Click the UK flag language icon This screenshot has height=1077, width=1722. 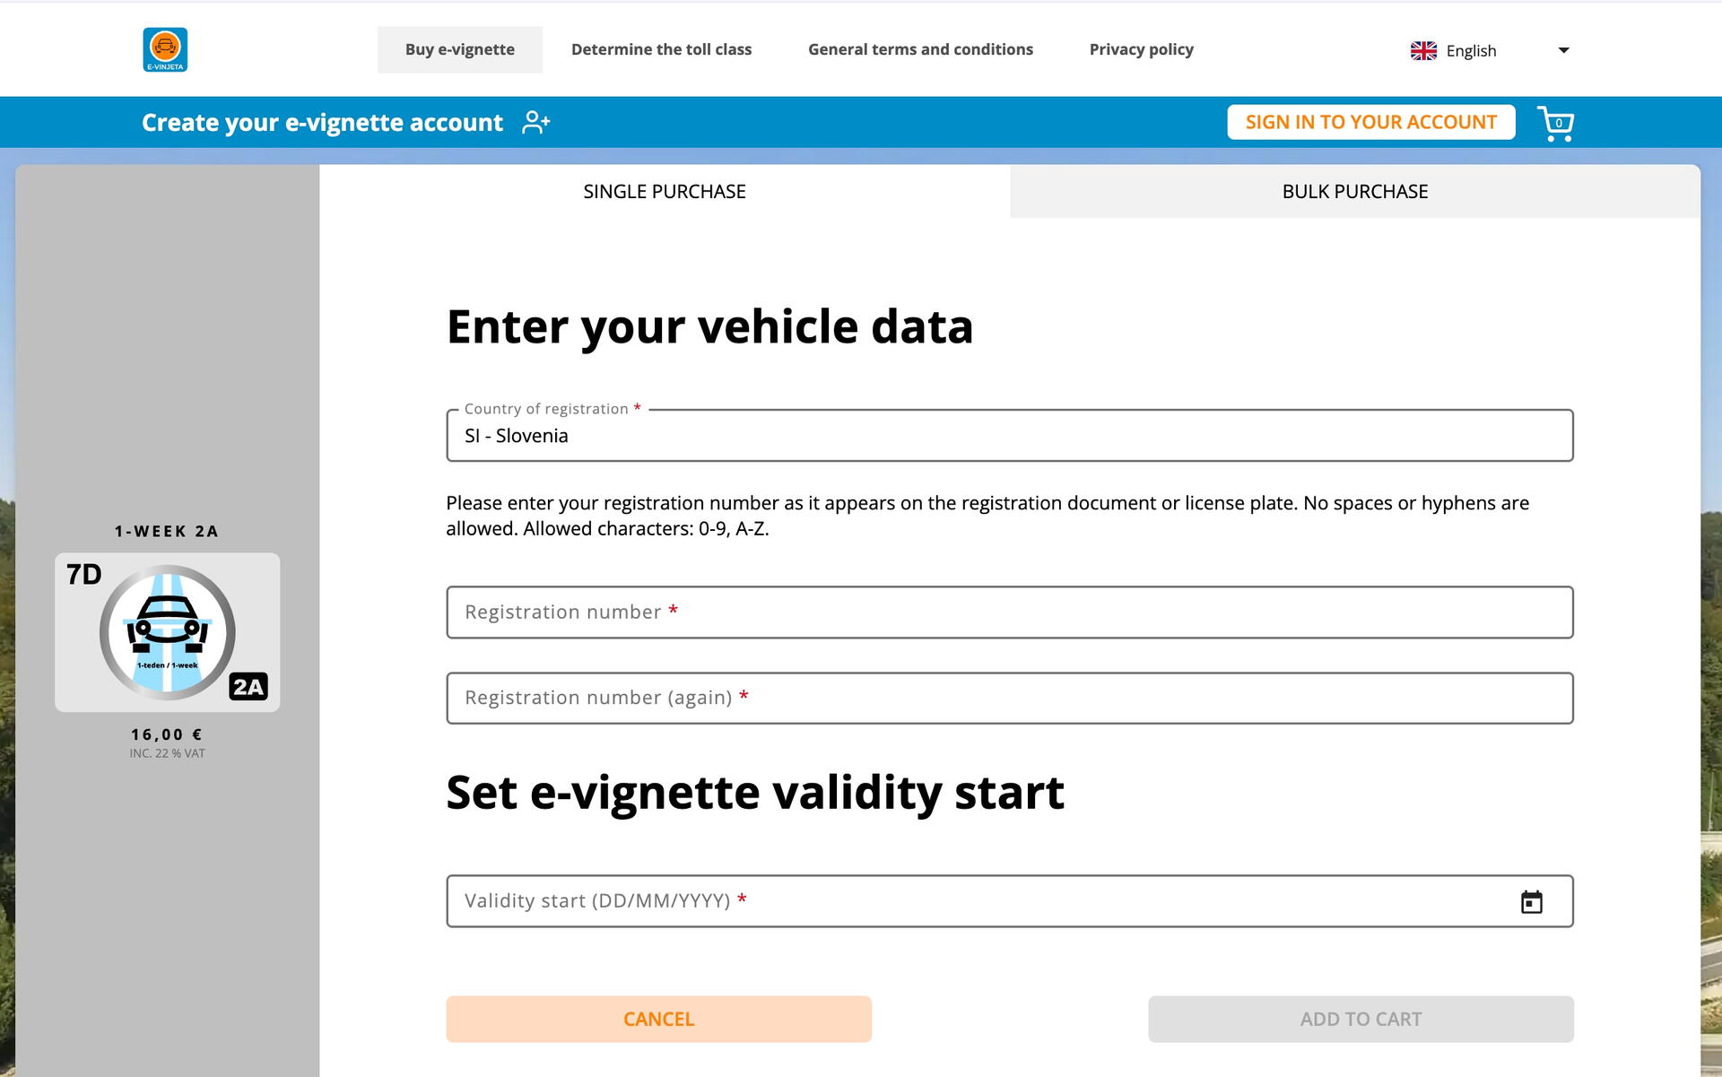(1423, 50)
